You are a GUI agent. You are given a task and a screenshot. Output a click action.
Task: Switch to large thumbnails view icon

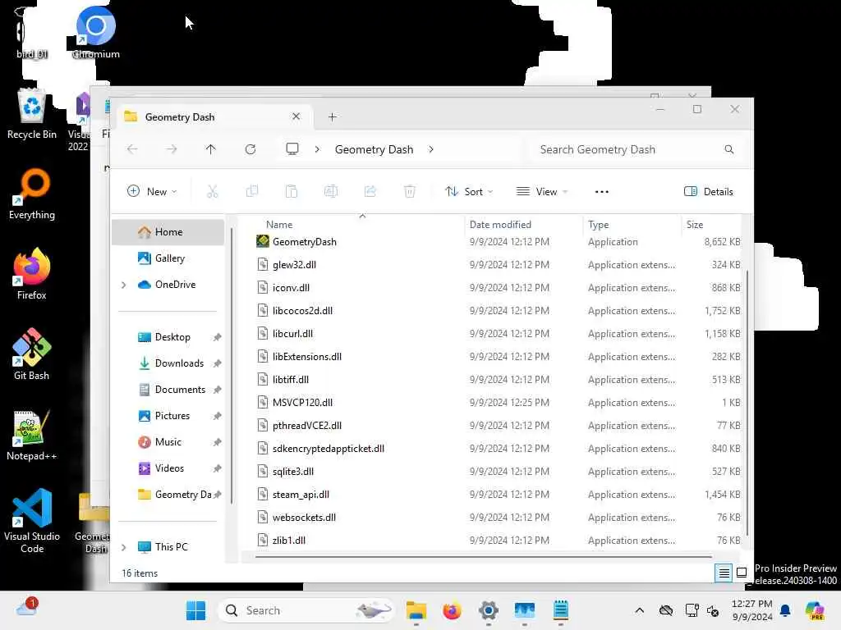742,573
